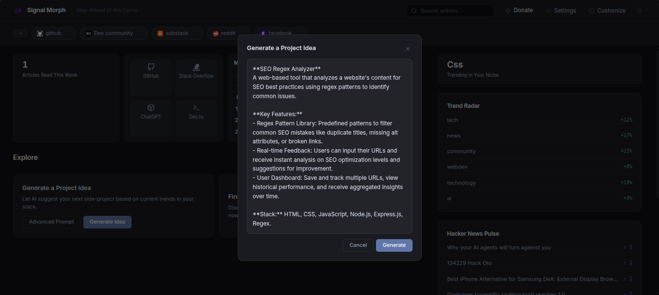Select the webdev trend row
Screen dimensions: 659x295
coord(539,167)
